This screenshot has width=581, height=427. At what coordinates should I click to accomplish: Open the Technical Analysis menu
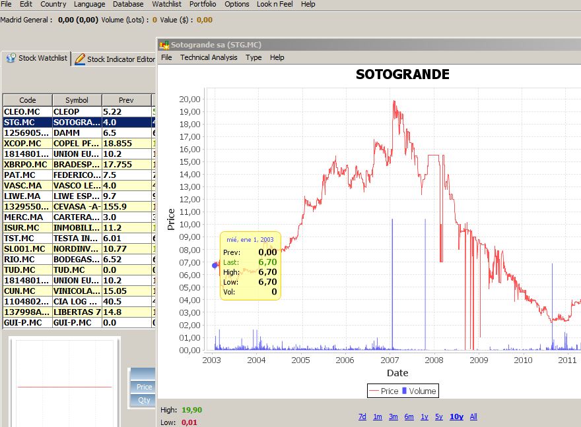coord(209,57)
